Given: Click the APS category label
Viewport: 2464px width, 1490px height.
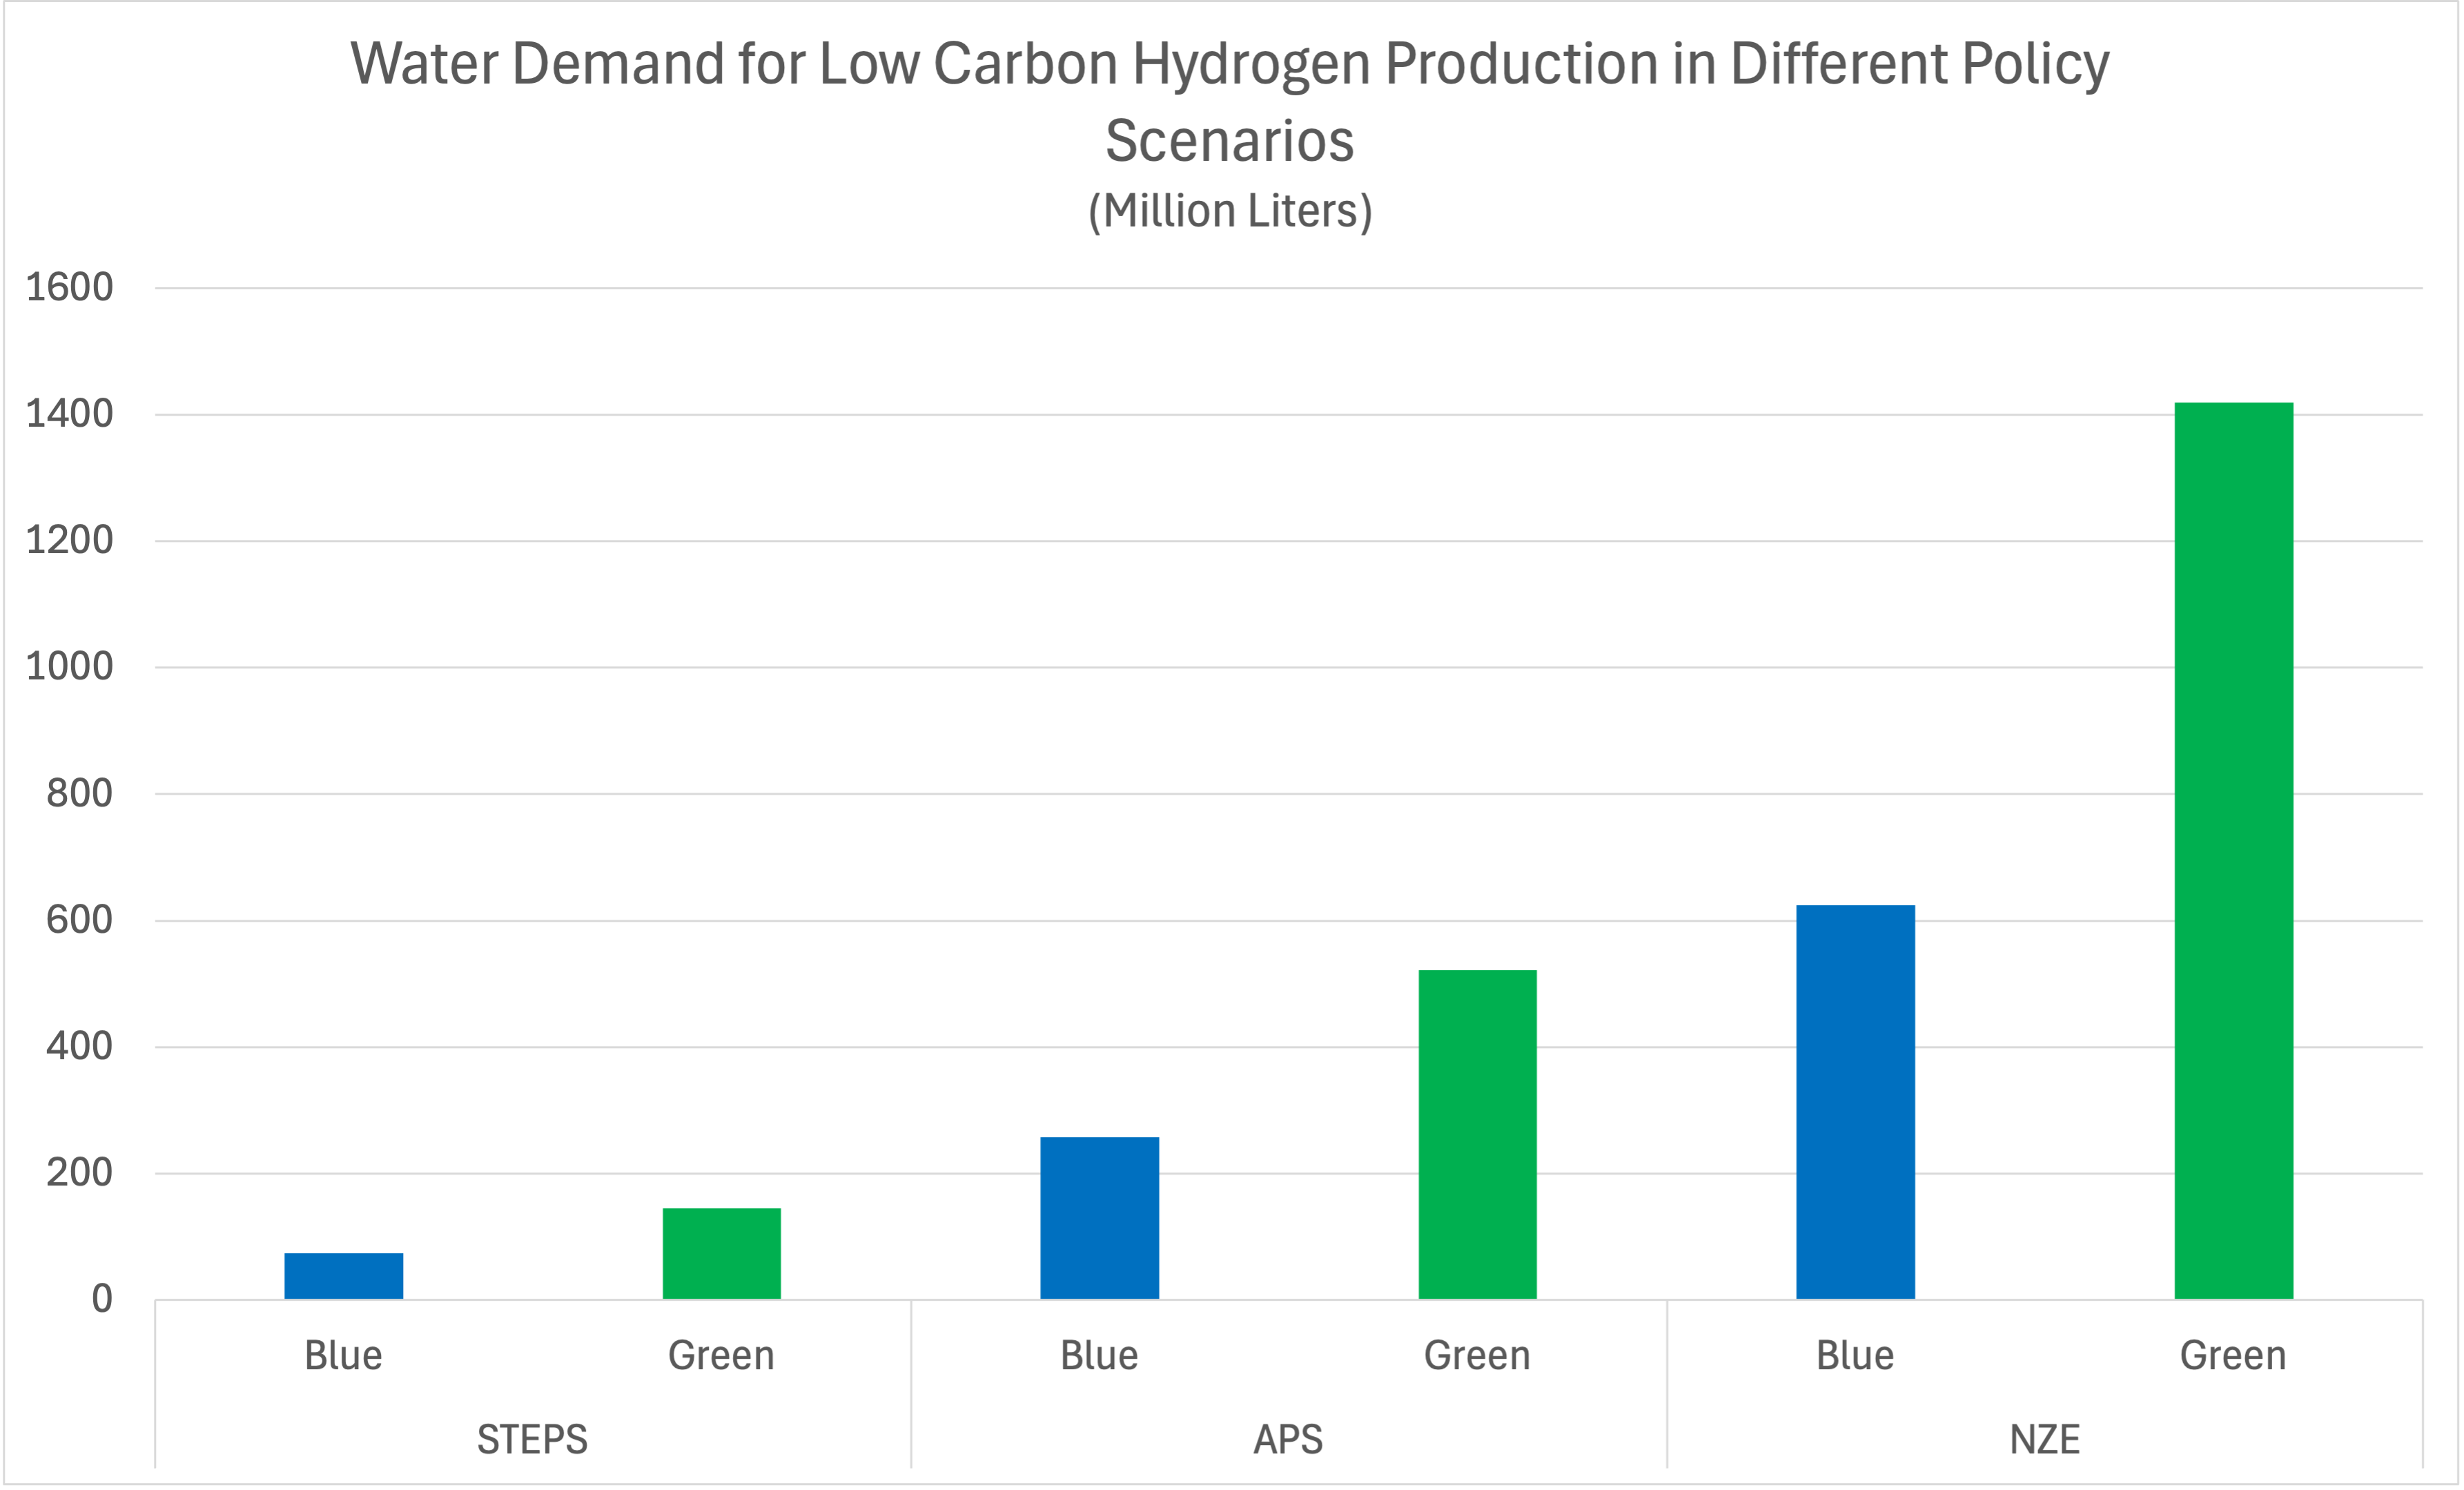Looking at the screenshot, I should click(x=1288, y=1439).
